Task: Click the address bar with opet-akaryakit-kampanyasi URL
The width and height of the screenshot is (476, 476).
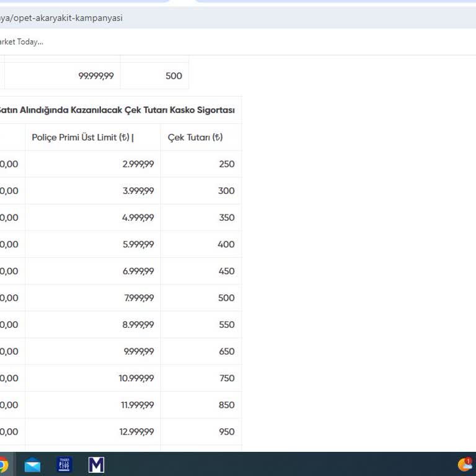Action: click(x=186, y=18)
